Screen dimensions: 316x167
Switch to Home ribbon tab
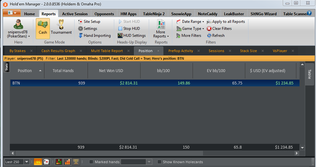(x=29, y=14)
